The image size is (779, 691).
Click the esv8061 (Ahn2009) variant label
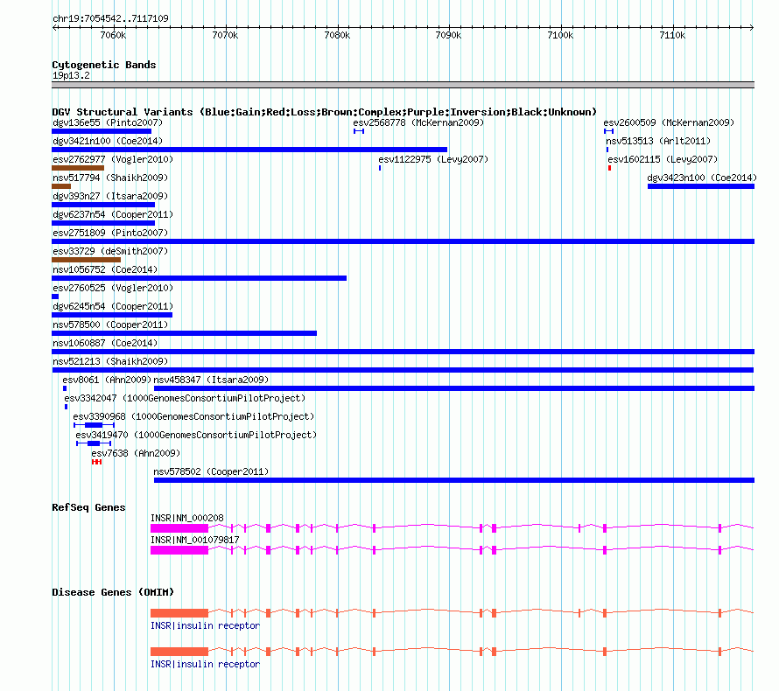point(107,380)
